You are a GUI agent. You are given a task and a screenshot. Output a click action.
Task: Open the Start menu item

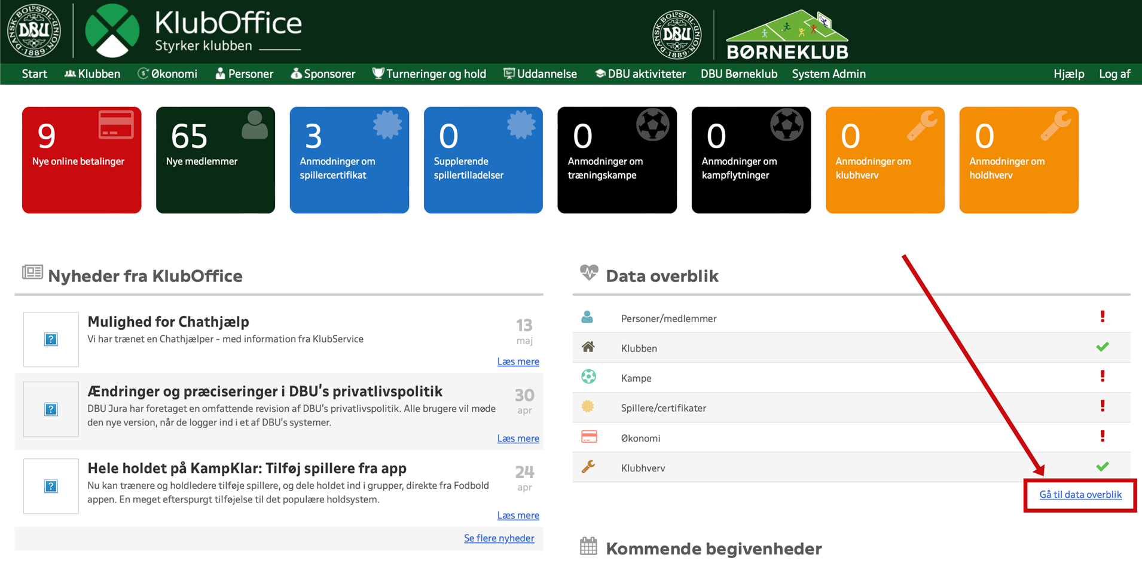34,74
